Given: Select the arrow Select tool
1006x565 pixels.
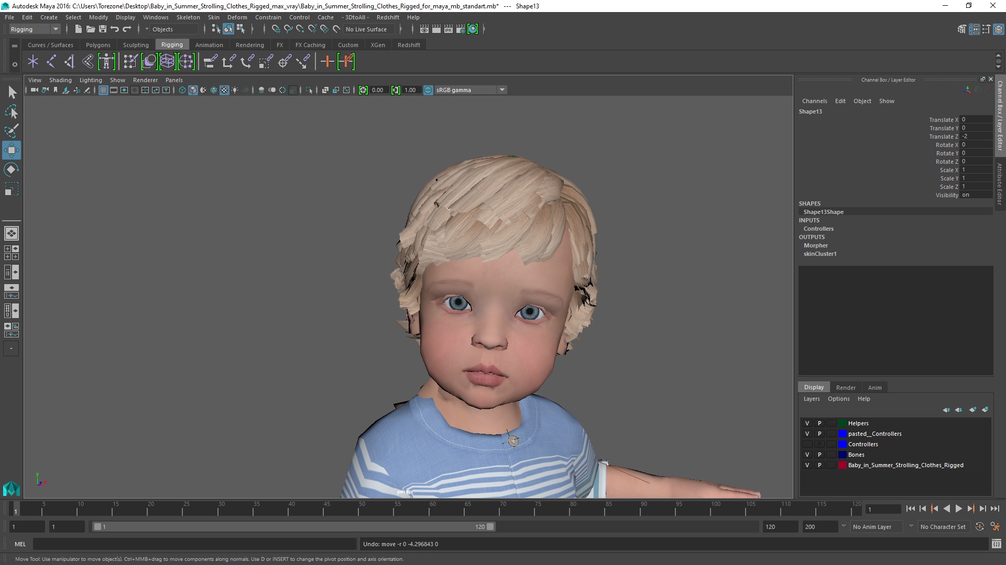Looking at the screenshot, I should click(x=12, y=93).
